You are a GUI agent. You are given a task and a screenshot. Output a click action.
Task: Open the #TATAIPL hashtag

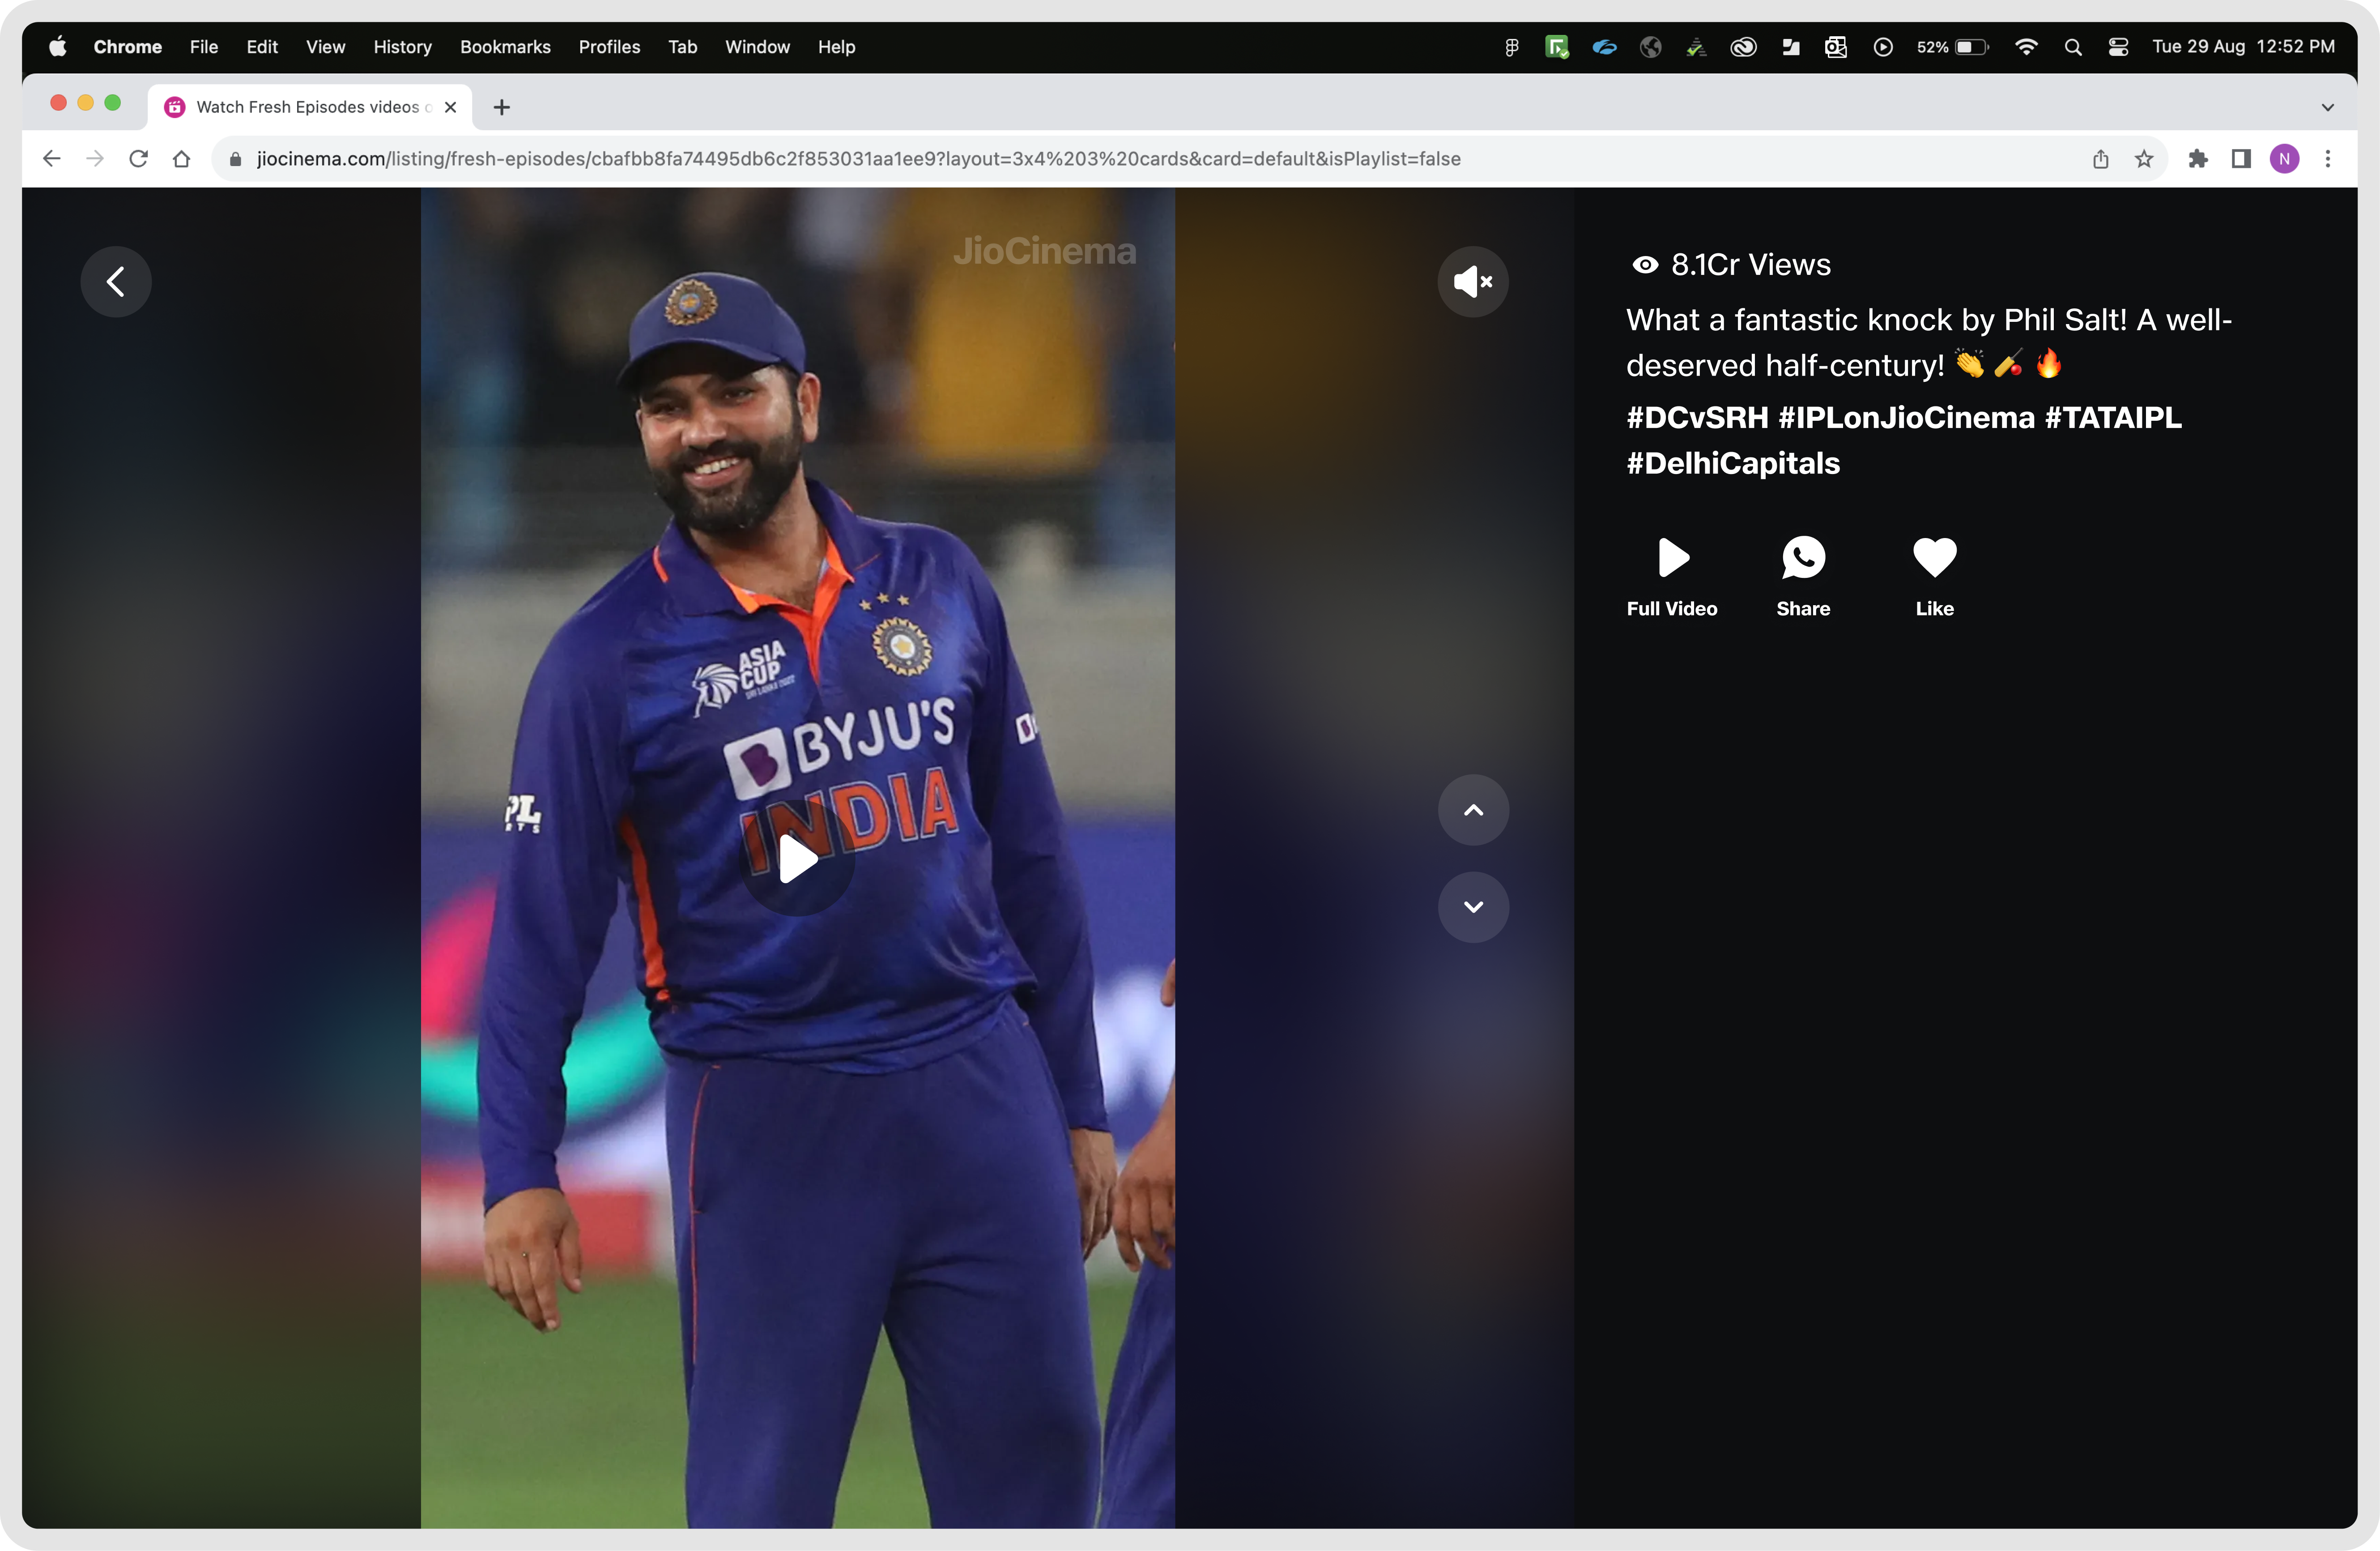(2113, 417)
